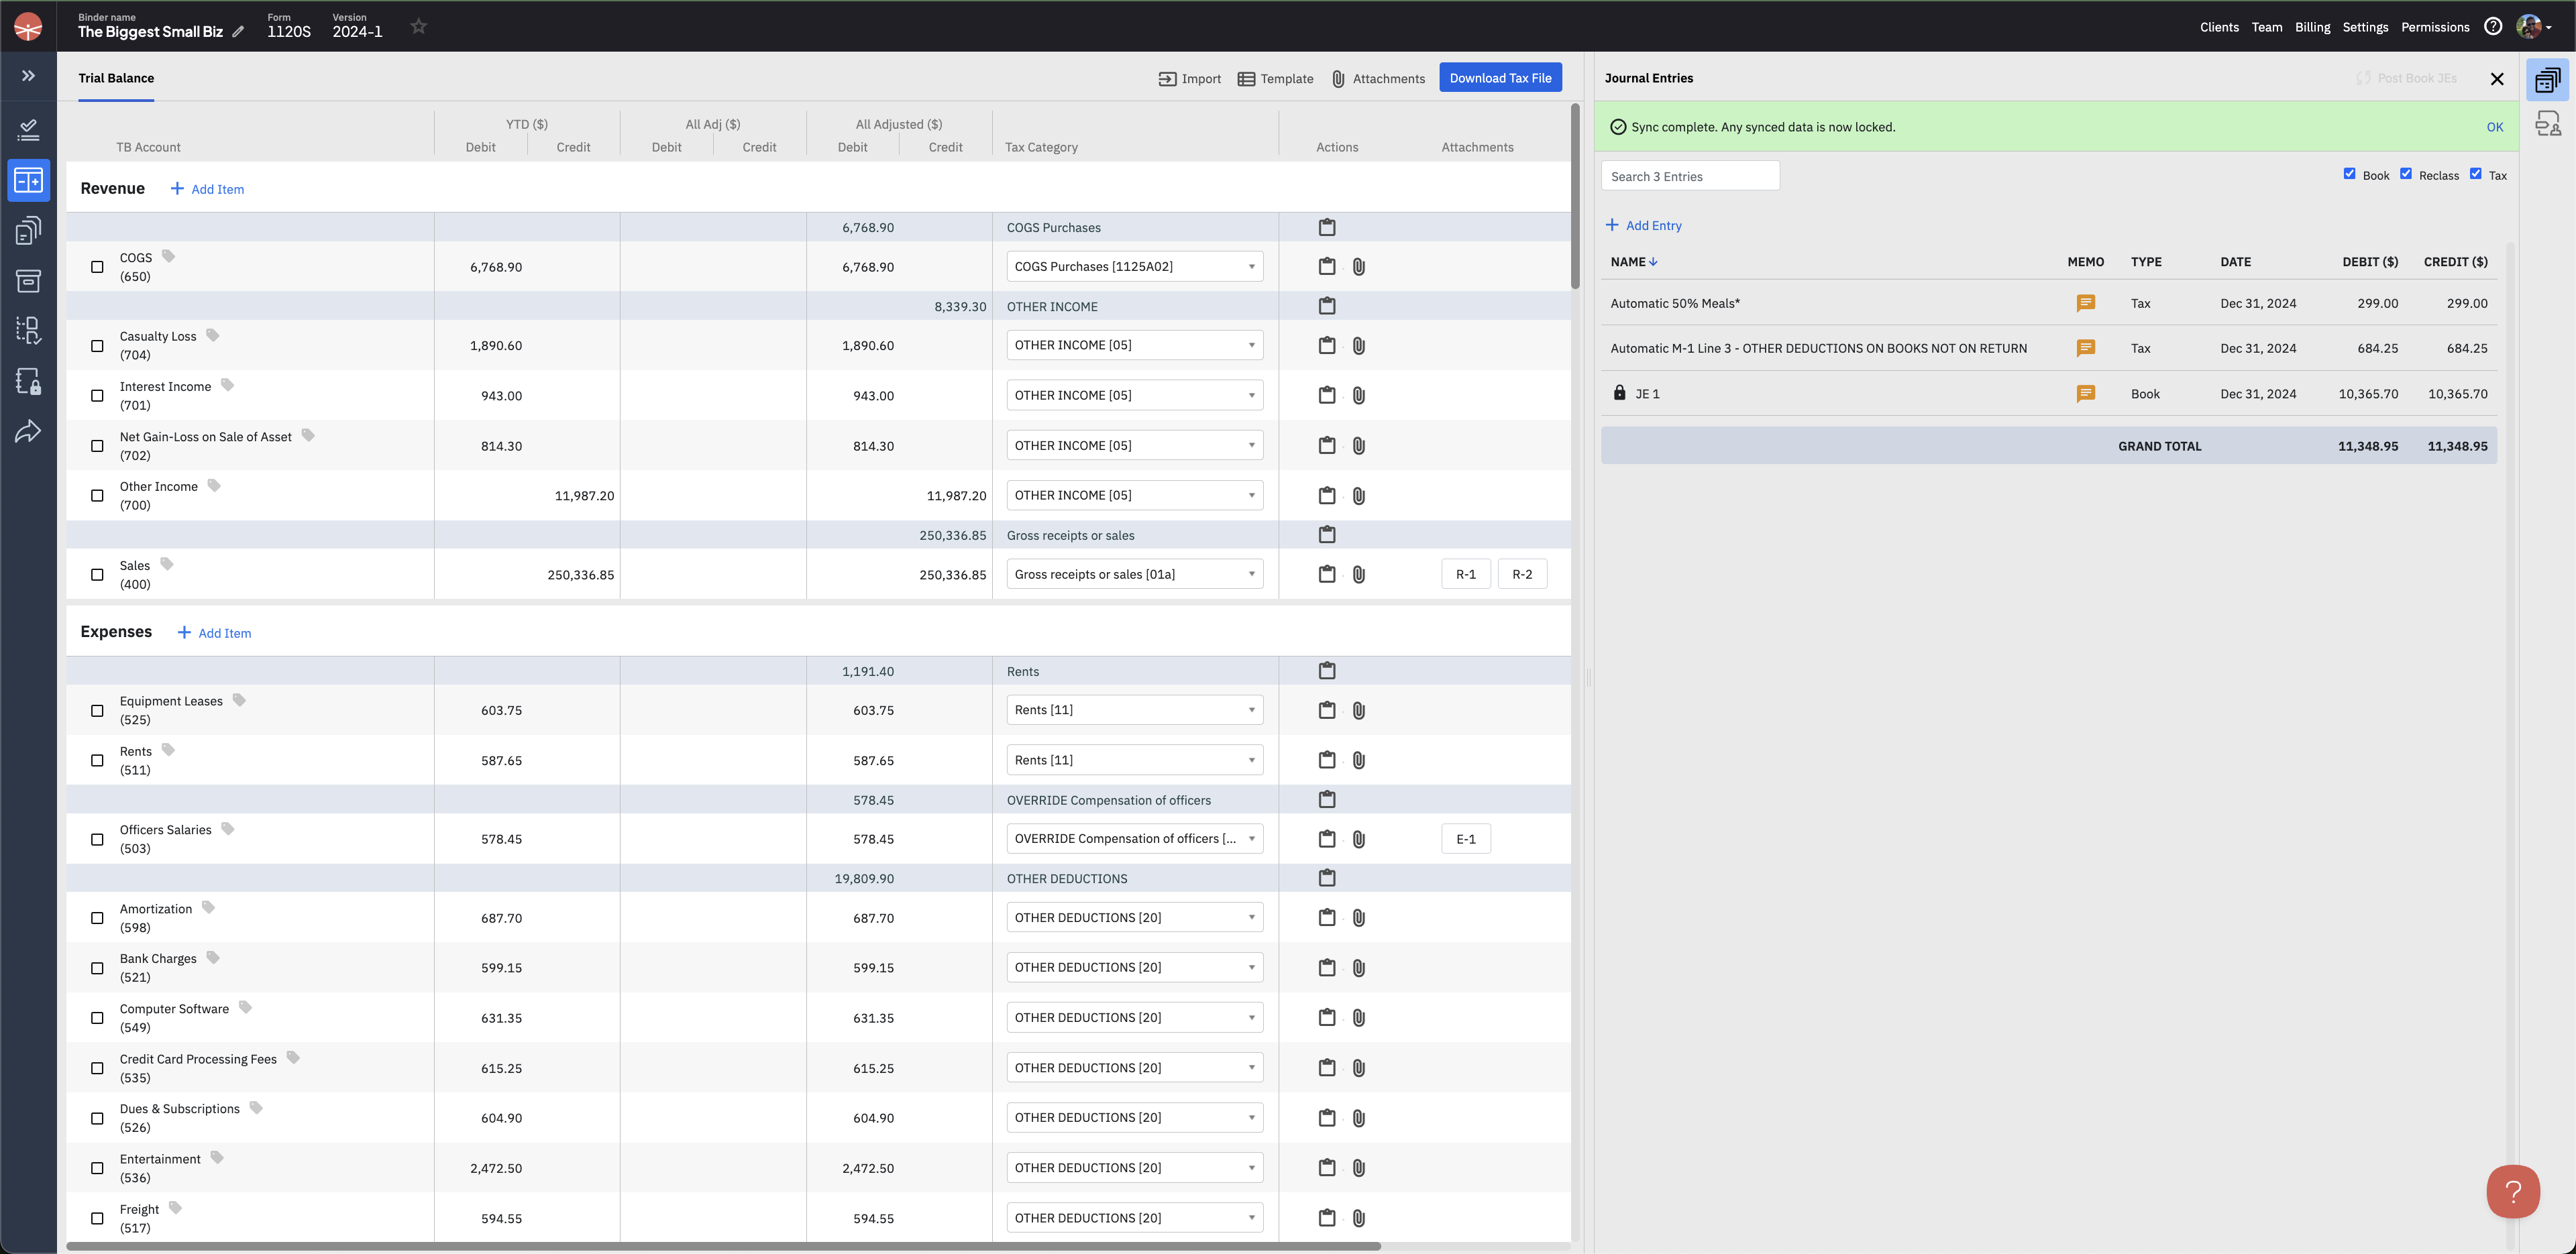Open the archive box icon in left sidebar
The image size is (2576, 1254).
[x=28, y=281]
